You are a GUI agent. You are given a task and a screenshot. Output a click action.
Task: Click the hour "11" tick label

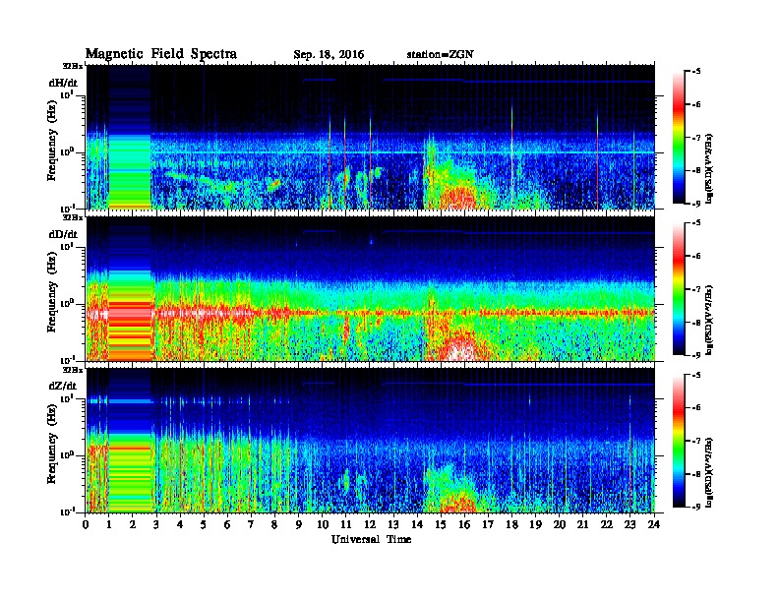click(x=346, y=525)
